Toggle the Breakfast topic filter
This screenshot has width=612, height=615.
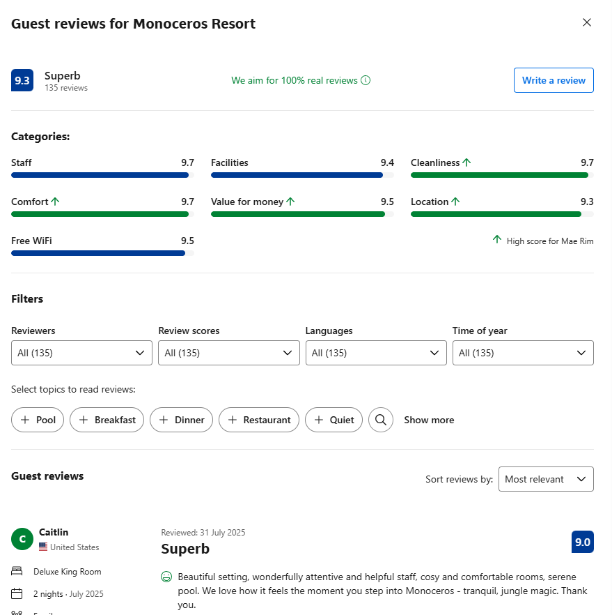click(107, 420)
